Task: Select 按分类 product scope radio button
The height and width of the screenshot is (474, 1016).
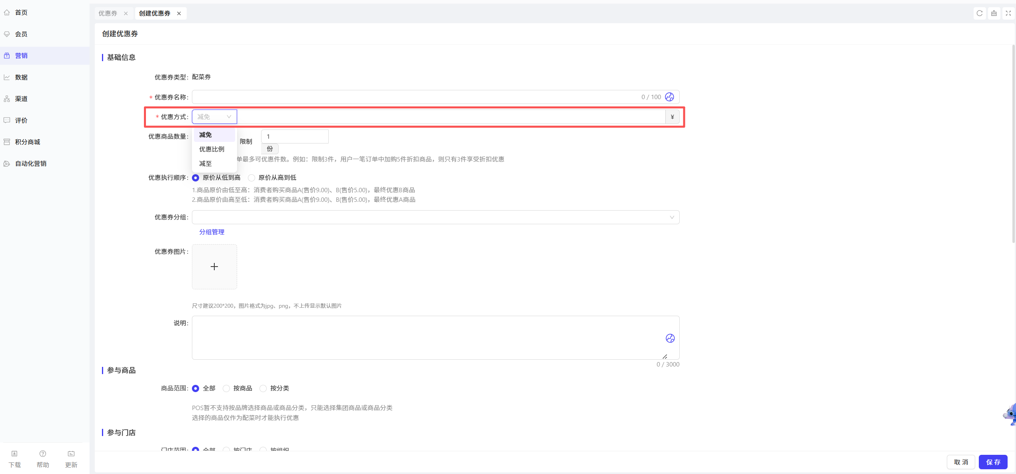Action: click(x=263, y=388)
